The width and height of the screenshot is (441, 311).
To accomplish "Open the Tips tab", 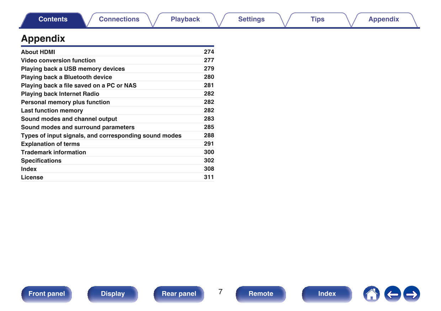I will pyautogui.click(x=317, y=20).
